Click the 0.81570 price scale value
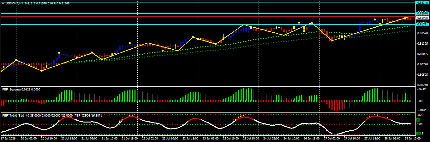This screenshot has height=142, width=430. (422, 33)
